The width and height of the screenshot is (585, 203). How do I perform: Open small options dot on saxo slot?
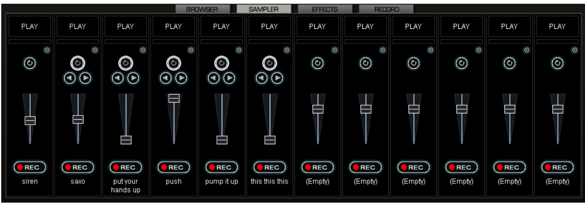coord(95,50)
